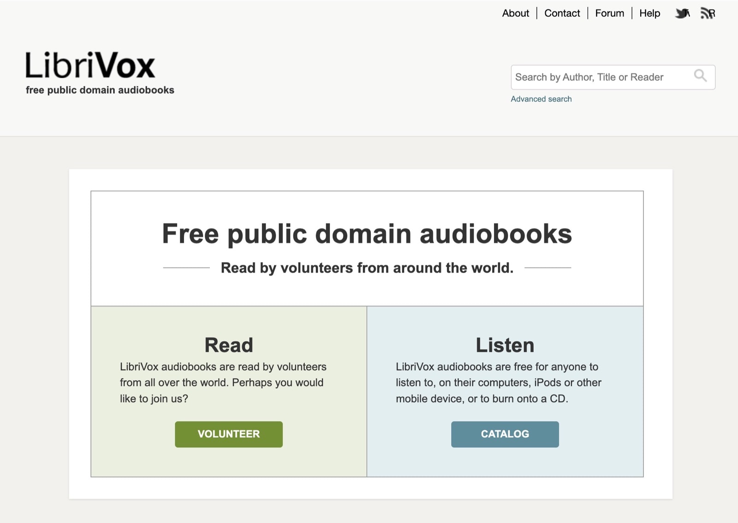Screen dimensions: 738x523
Task: Click the large Free public domain audiobooks headline
Action: [x=367, y=234]
